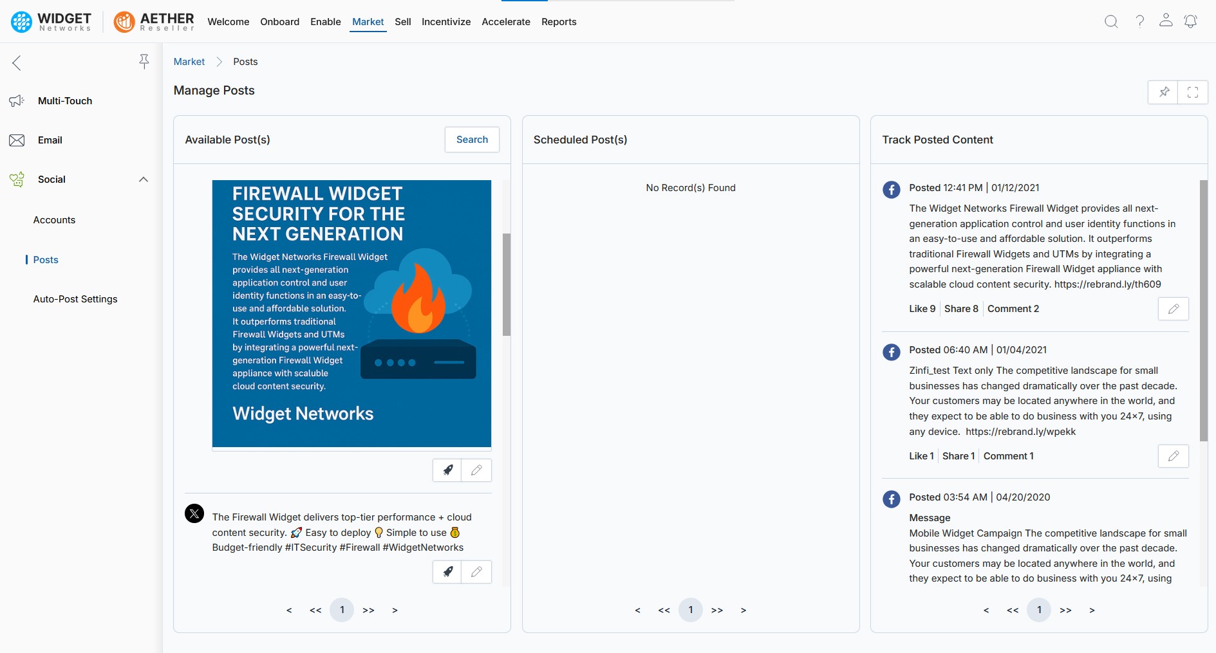Image resolution: width=1216 pixels, height=653 pixels.
Task: Pin the sidebar using the pushpin icon
Action: coord(144,62)
